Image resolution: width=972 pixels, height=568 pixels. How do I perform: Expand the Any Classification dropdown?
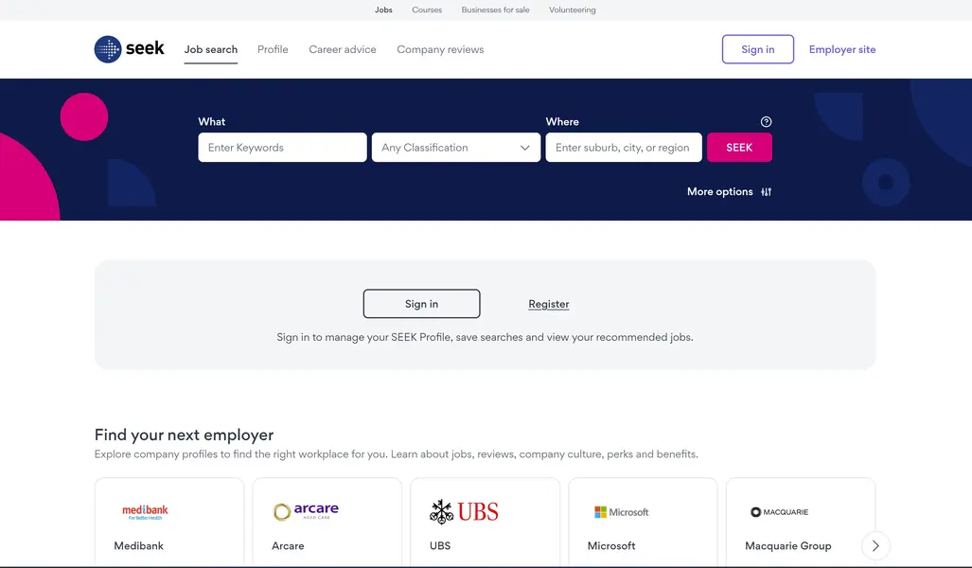[x=456, y=148]
